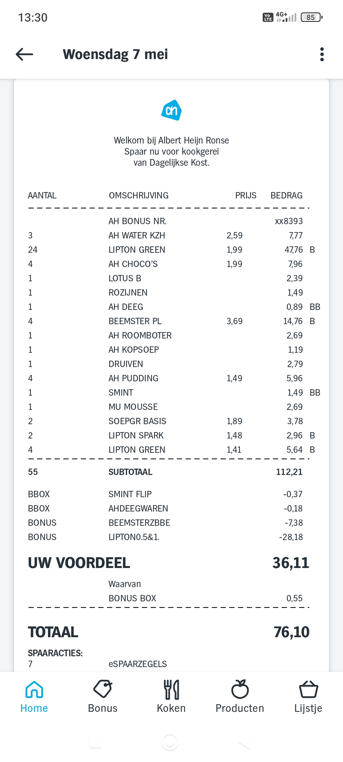Tap the Android back triangle button
Screen dimensions: 343x762
[244, 742]
